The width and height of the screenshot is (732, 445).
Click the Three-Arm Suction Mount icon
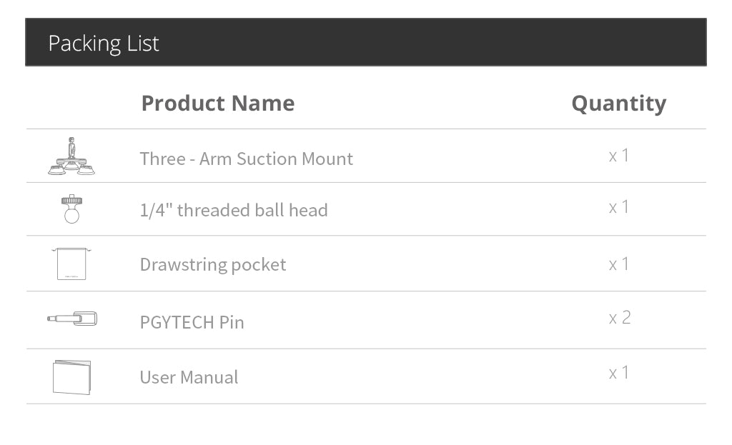pyautogui.click(x=71, y=156)
